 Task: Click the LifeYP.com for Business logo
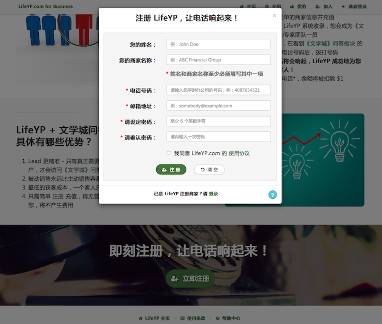coord(46,6)
